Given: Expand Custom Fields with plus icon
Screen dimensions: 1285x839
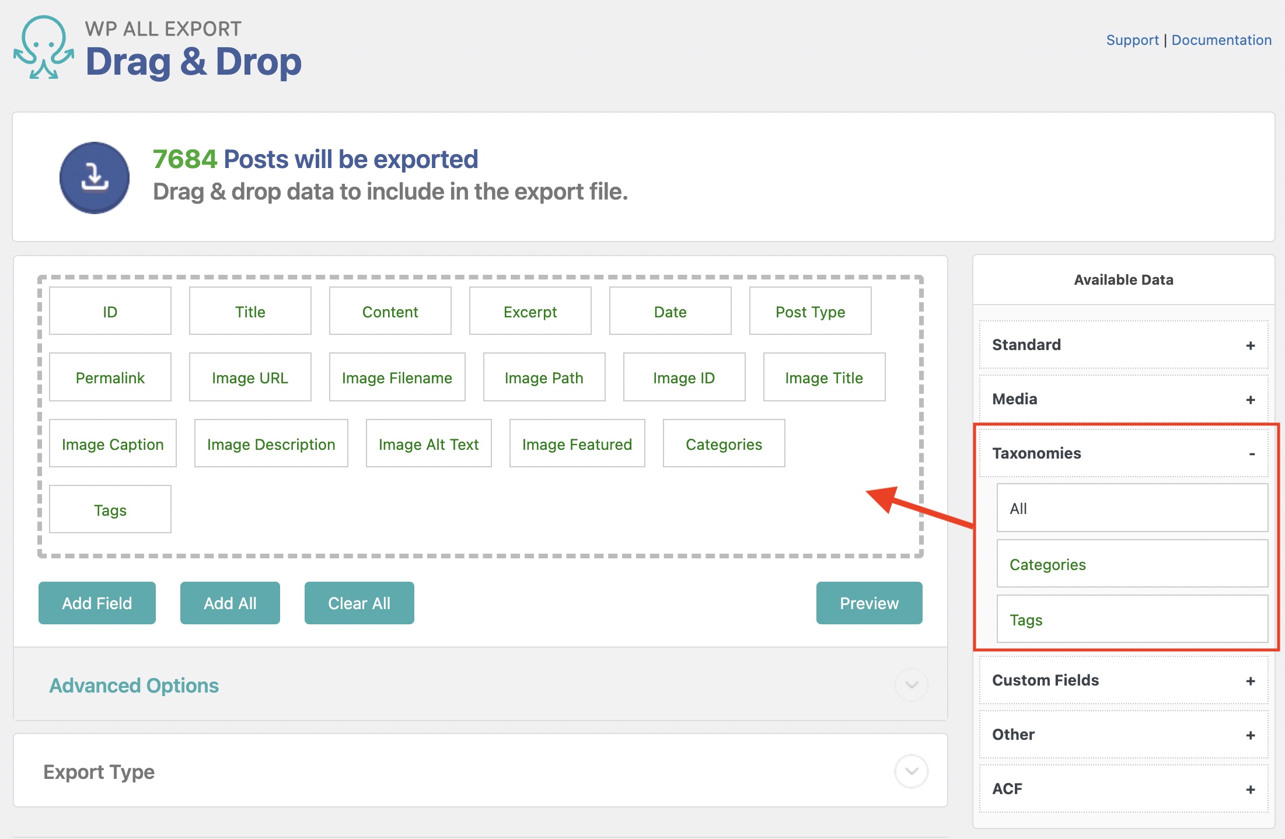Looking at the screenshot, I should [x=1250, y=681].
